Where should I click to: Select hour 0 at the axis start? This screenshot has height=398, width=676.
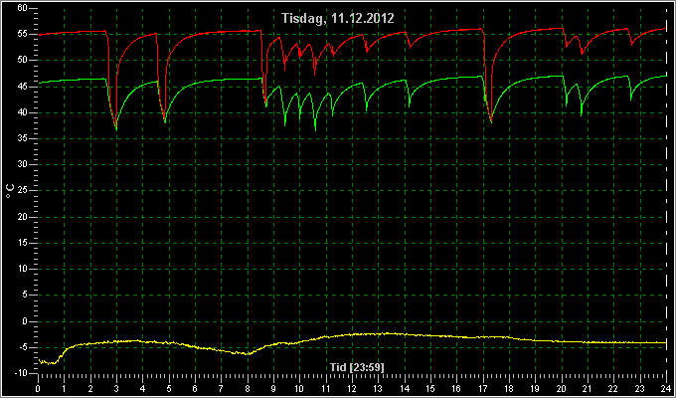[38, 389]
